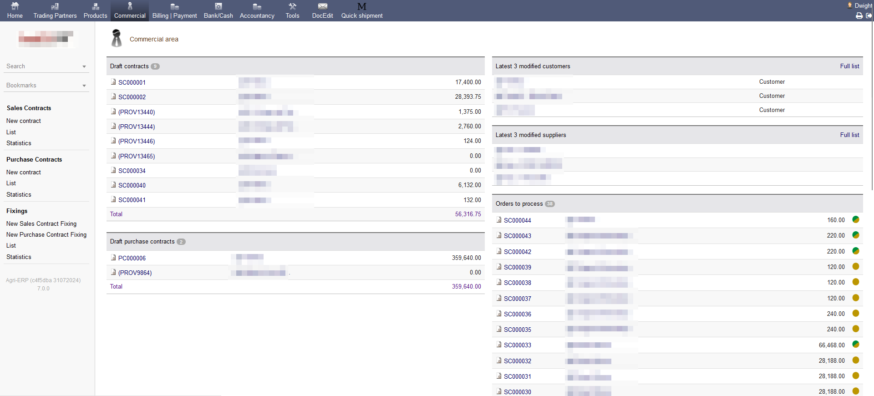
Task: Open New Sales Contract Fixing
Action: point(41,223)
